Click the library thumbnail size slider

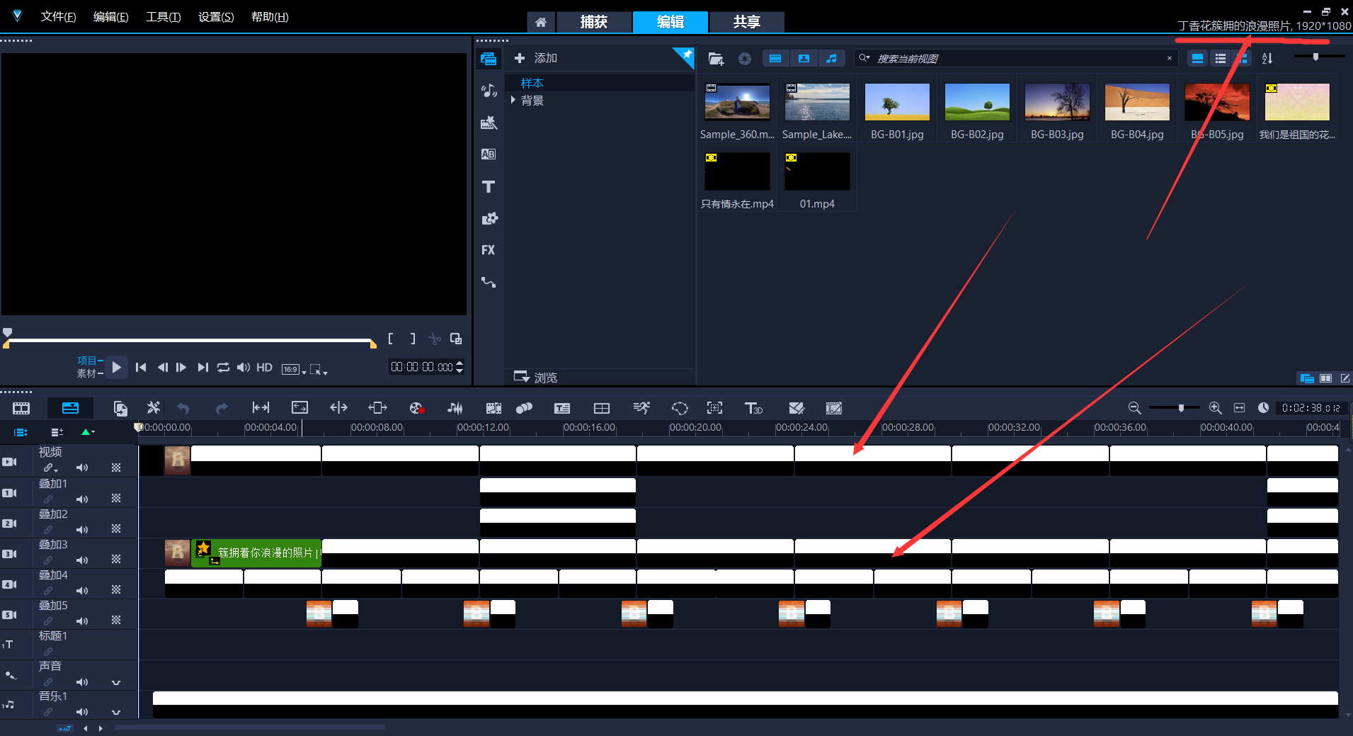tap(1316, 57)
